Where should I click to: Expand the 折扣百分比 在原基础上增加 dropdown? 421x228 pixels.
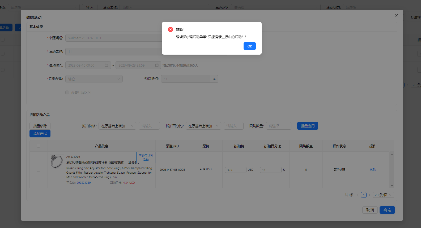click(203, 126)
